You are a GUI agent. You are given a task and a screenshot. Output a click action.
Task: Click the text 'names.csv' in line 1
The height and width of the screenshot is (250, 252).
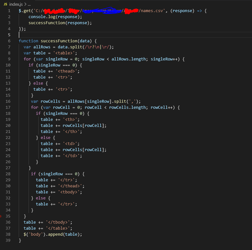[x=152, y=11]
